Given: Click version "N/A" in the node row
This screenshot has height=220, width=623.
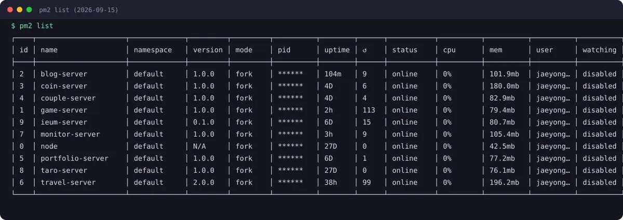Looking at the screenshot, I should click(x=199, y=146).
